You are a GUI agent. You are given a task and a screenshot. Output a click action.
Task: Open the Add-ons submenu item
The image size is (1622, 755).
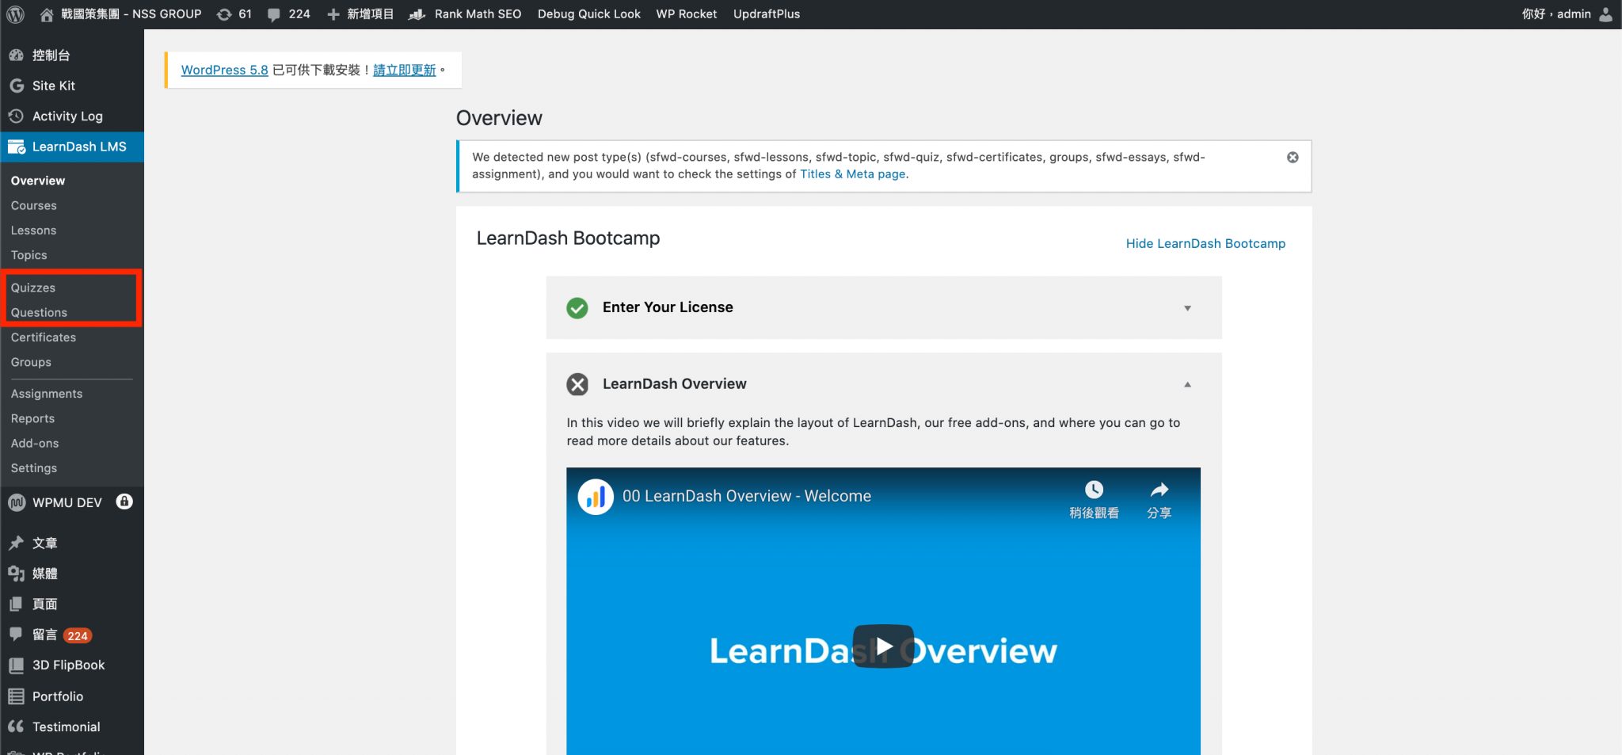[35, 443]
